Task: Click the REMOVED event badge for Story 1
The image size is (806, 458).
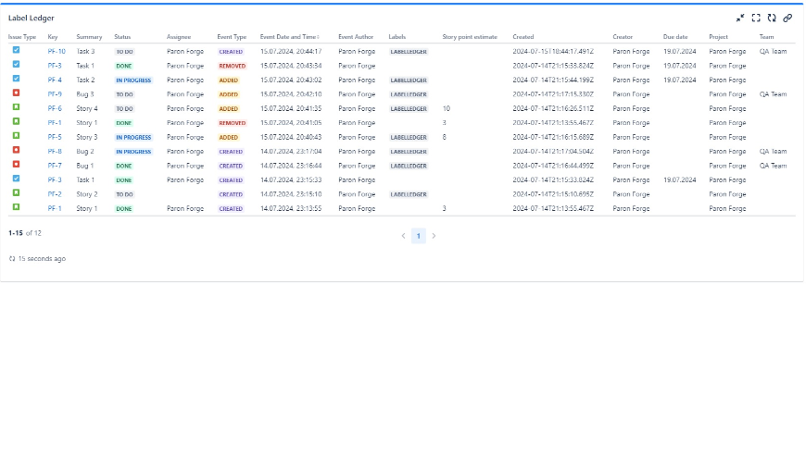Action: (232, 123)
